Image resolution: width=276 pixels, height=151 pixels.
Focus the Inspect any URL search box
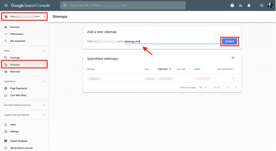[123, 5]
